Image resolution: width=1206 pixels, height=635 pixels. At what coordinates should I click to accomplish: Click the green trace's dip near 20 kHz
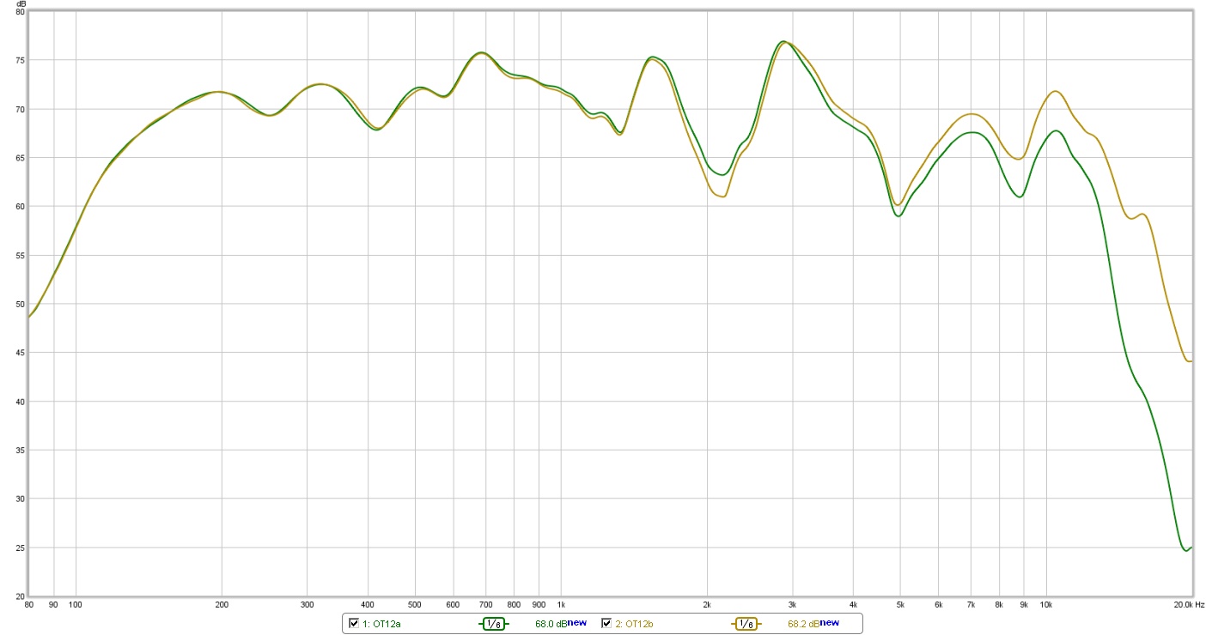1186,550
